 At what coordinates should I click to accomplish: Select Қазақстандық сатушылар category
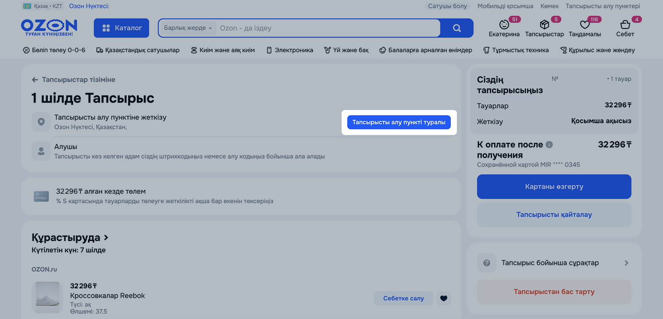(138, 50)
